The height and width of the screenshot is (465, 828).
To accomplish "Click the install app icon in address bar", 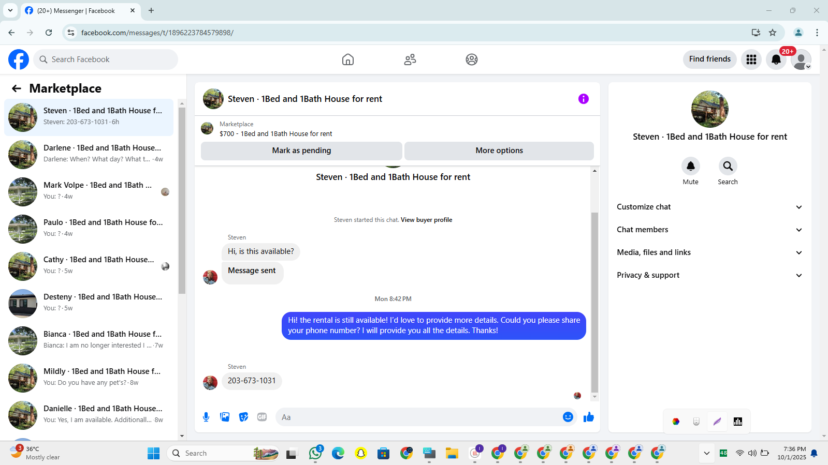I will point(756,33).
